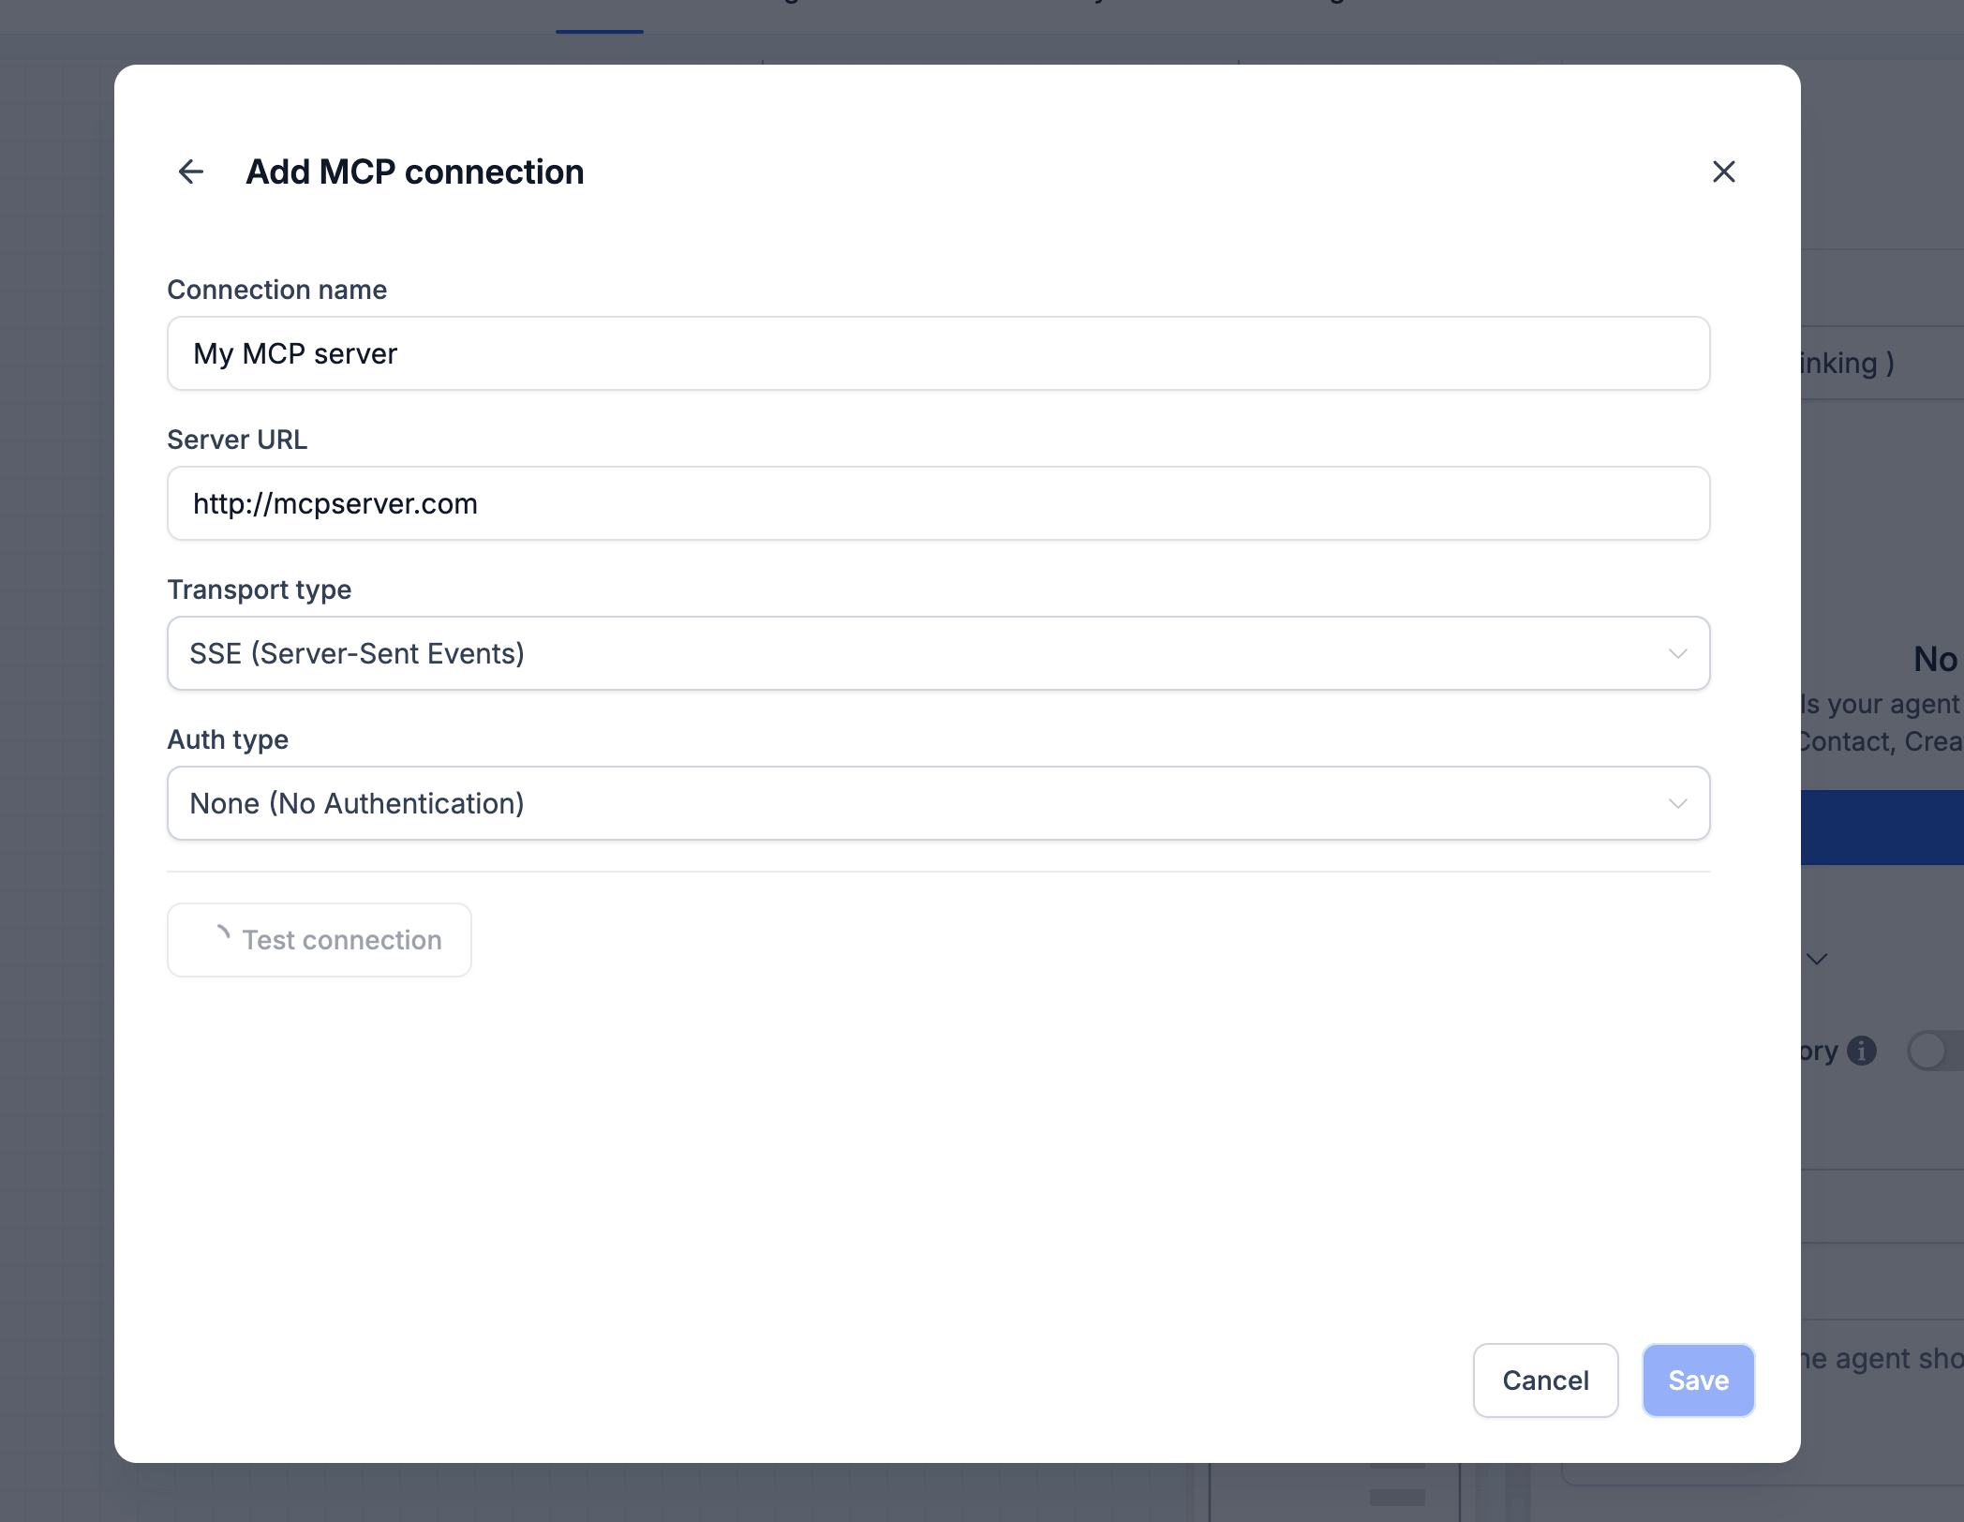Click the Cancel button

[1546, 1380]
